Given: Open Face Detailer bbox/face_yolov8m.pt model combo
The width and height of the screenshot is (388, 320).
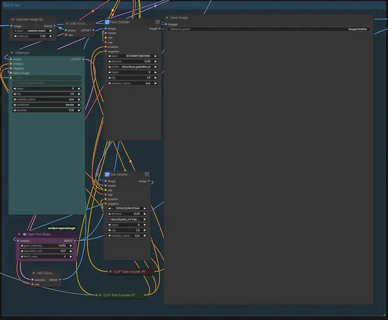Looking at the screenshot, I should click(x=133, y=67).
